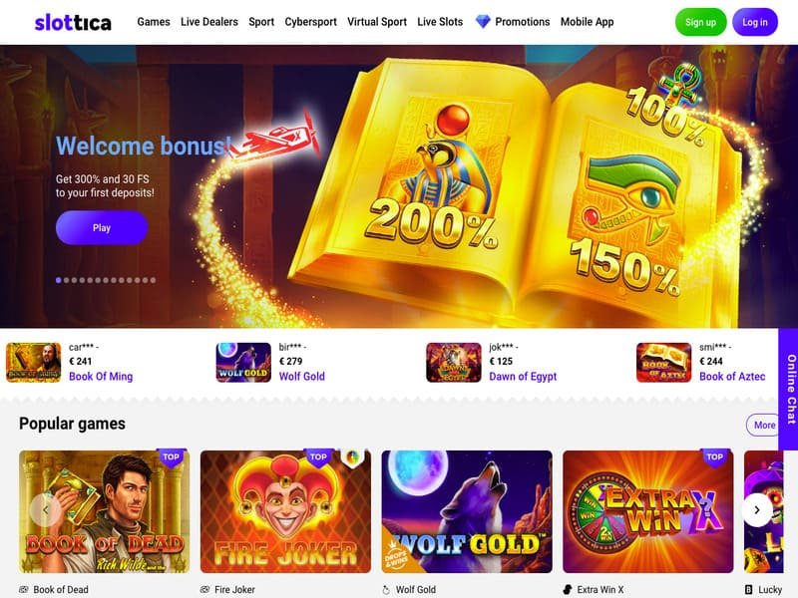Image resolution: width=798 pixels, height=598 pixels.
Task: Select the last banner slide dot
Action: 154,280
